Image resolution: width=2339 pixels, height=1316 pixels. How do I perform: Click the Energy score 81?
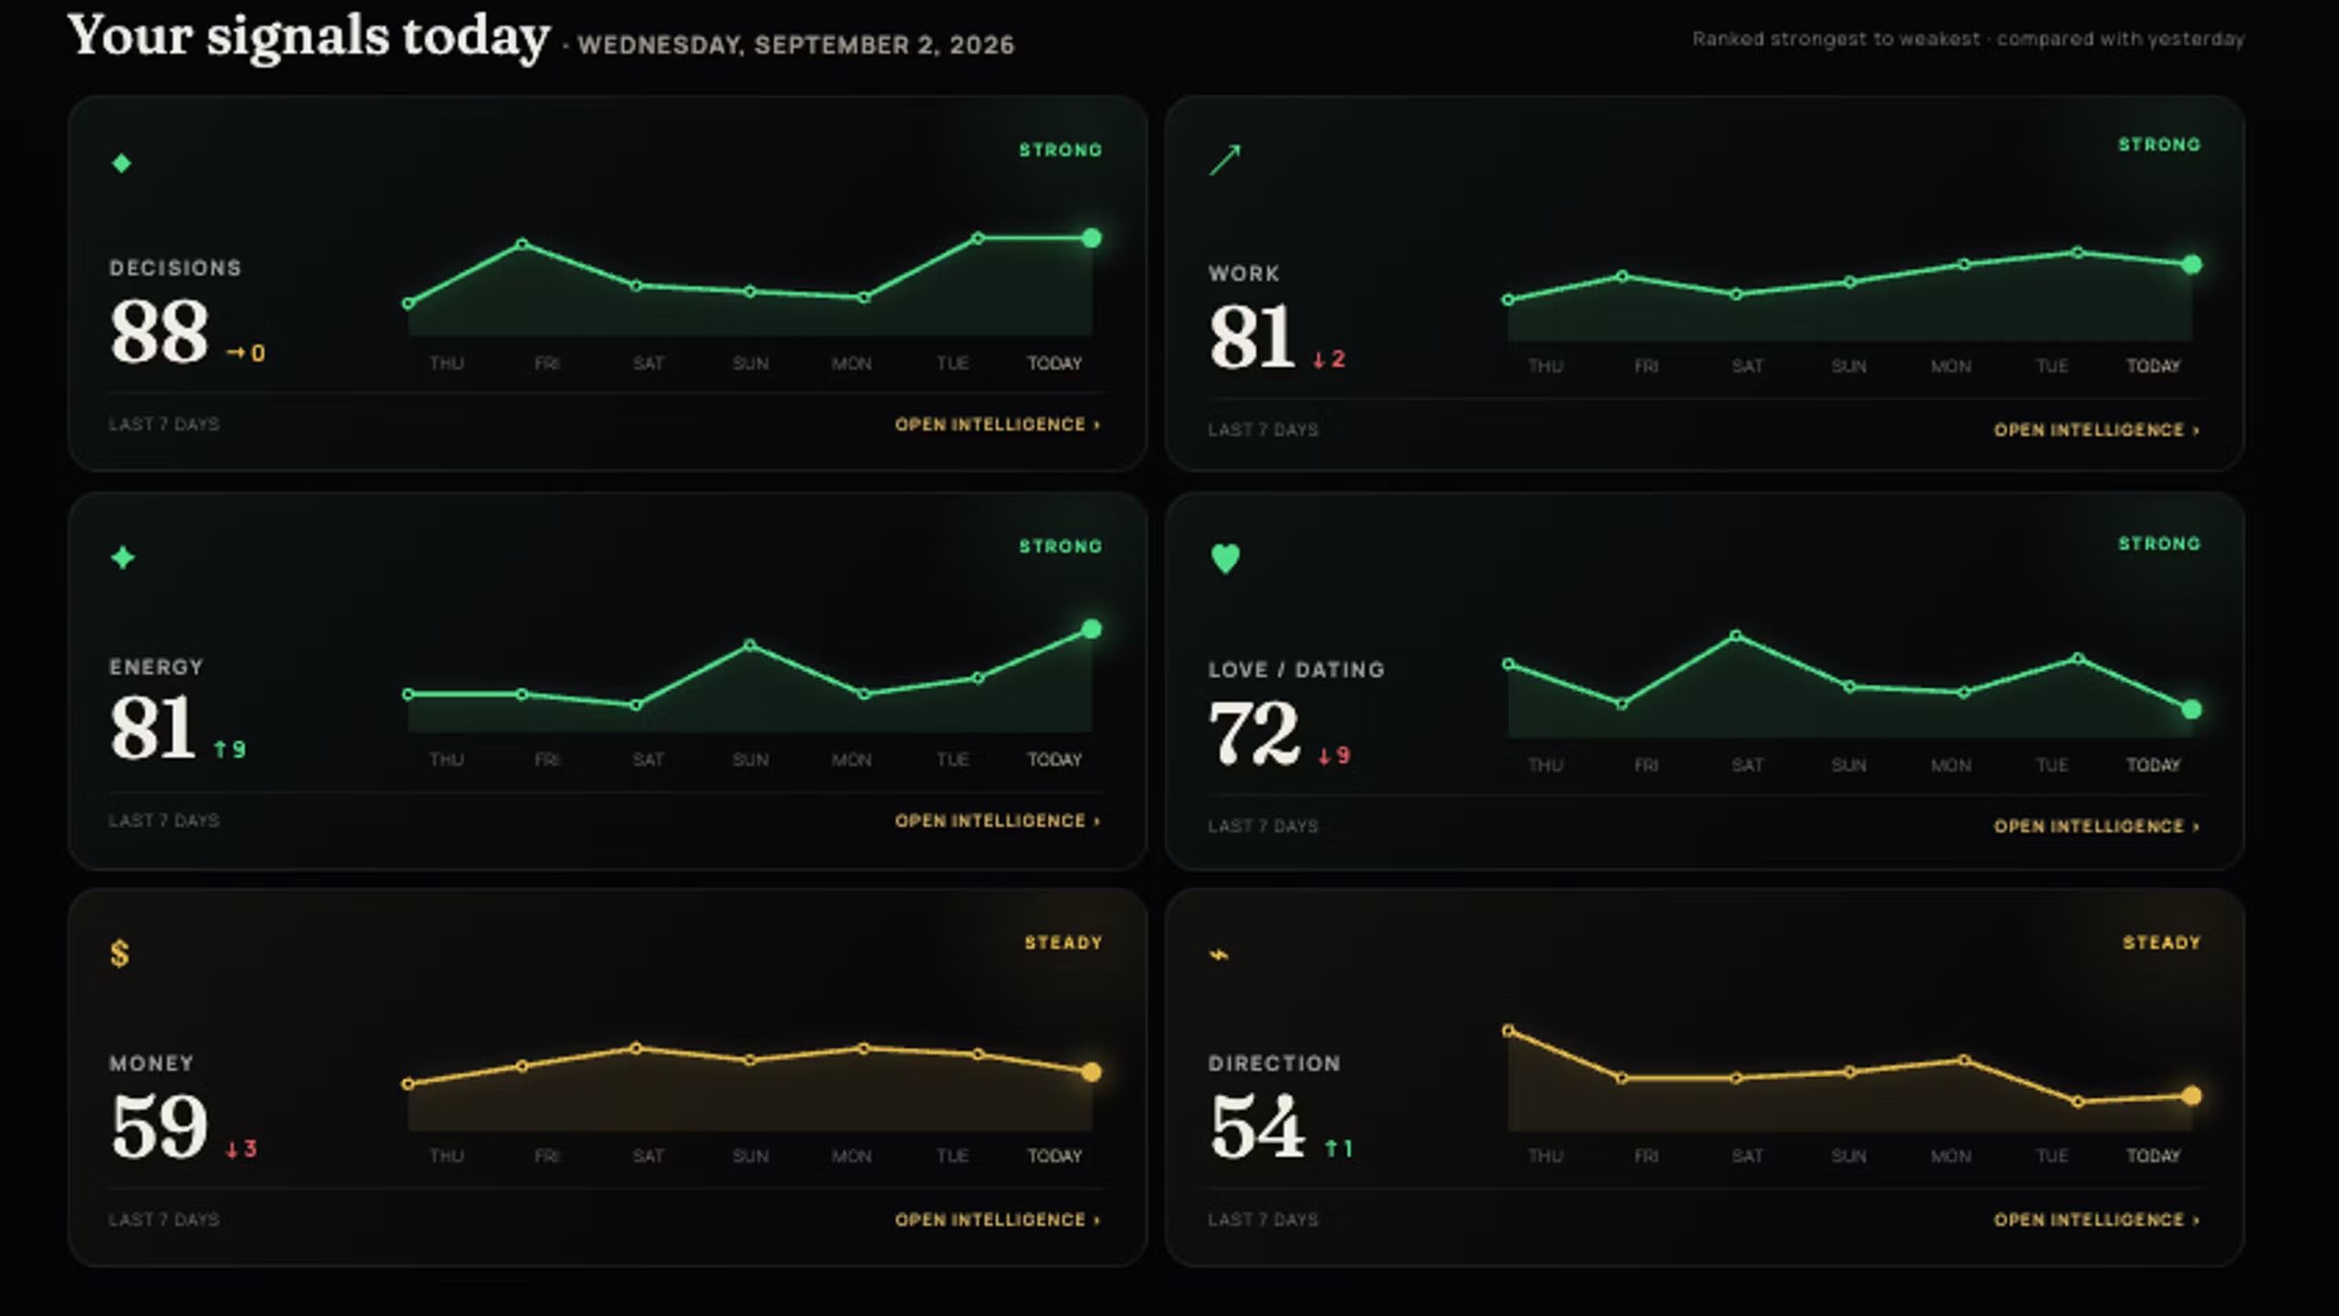click(x=153, y=727)
